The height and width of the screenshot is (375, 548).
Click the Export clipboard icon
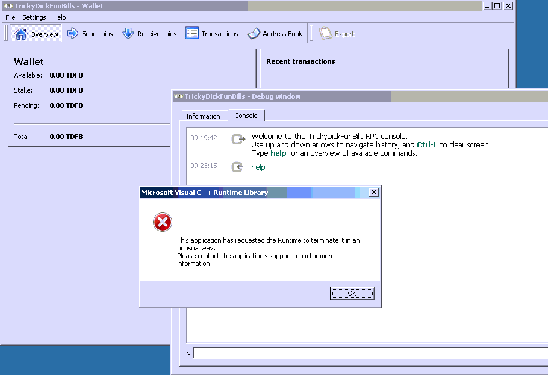pos(325,33)
